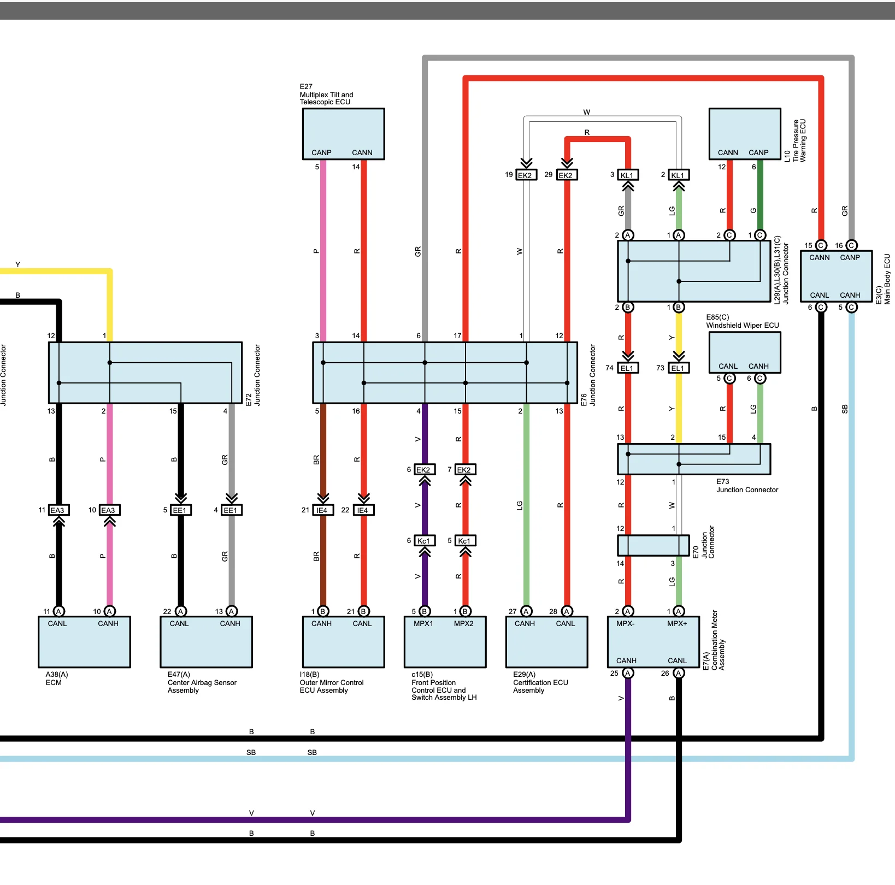
Task: Click the EA3 connector at pin 11
Action: [x=58, y=510]
